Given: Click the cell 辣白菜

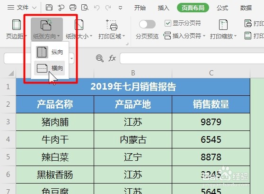Looking at the screenshot, I should [x=55, y=157].
